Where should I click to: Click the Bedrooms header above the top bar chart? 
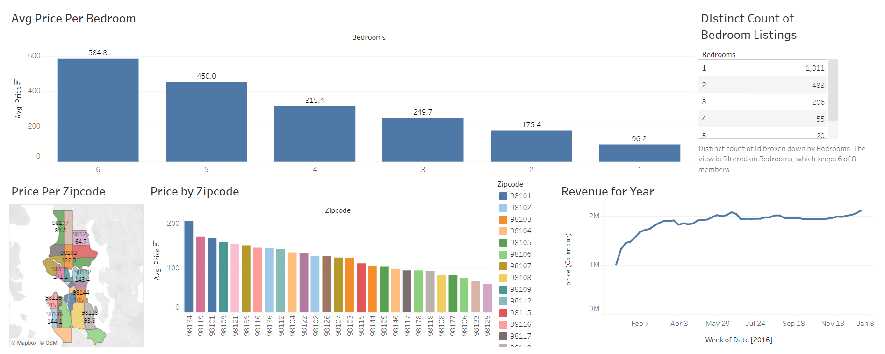pos(369,37)
